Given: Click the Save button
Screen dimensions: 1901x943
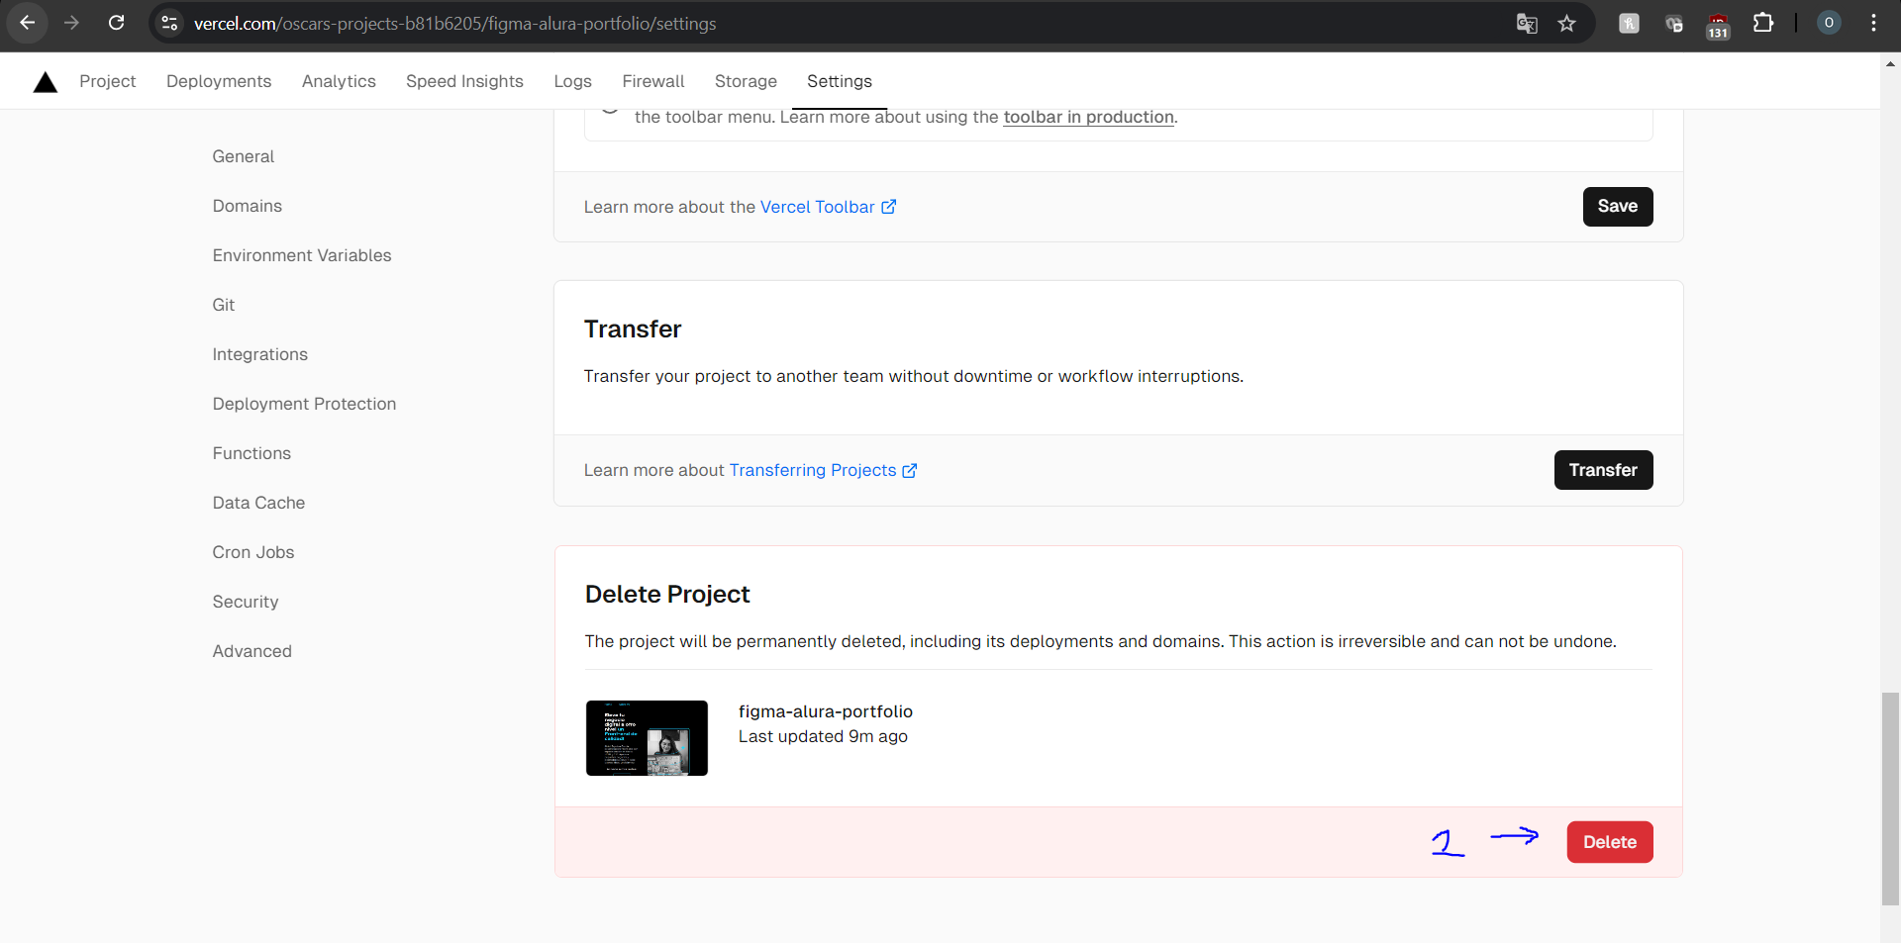Looking at the screenshot, I should click(x=1618, y=207).
